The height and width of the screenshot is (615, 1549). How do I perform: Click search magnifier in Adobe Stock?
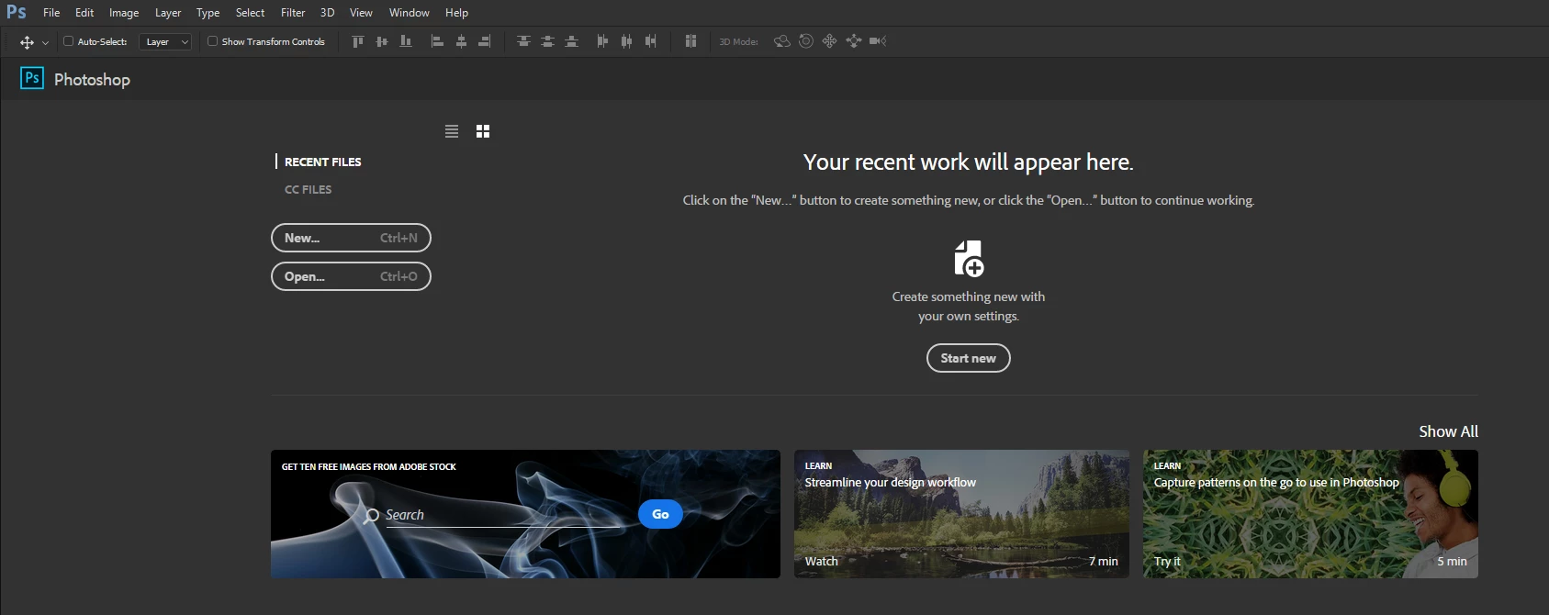coord(372,516)
